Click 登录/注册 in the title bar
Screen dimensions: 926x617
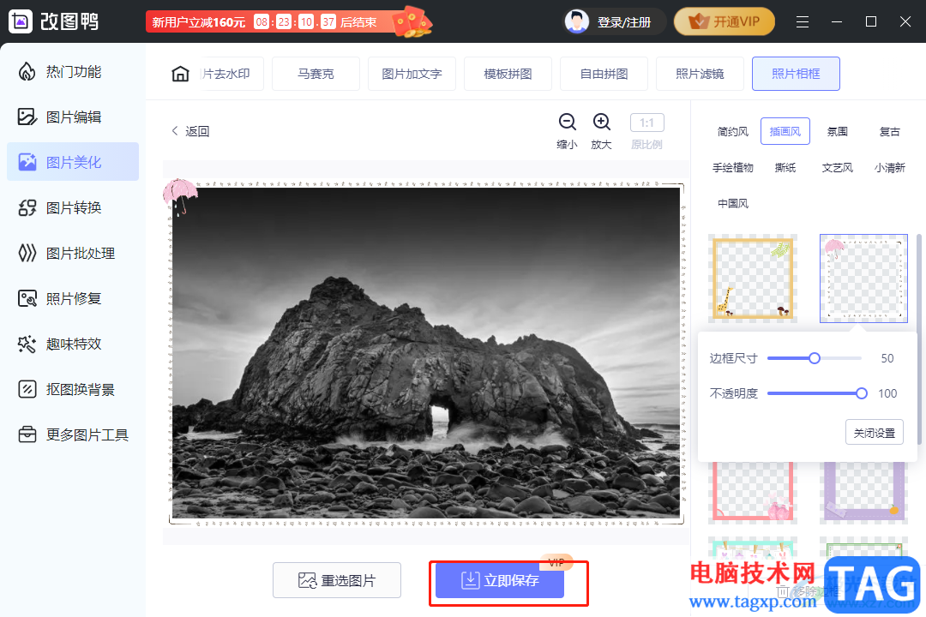coord(623,22)
